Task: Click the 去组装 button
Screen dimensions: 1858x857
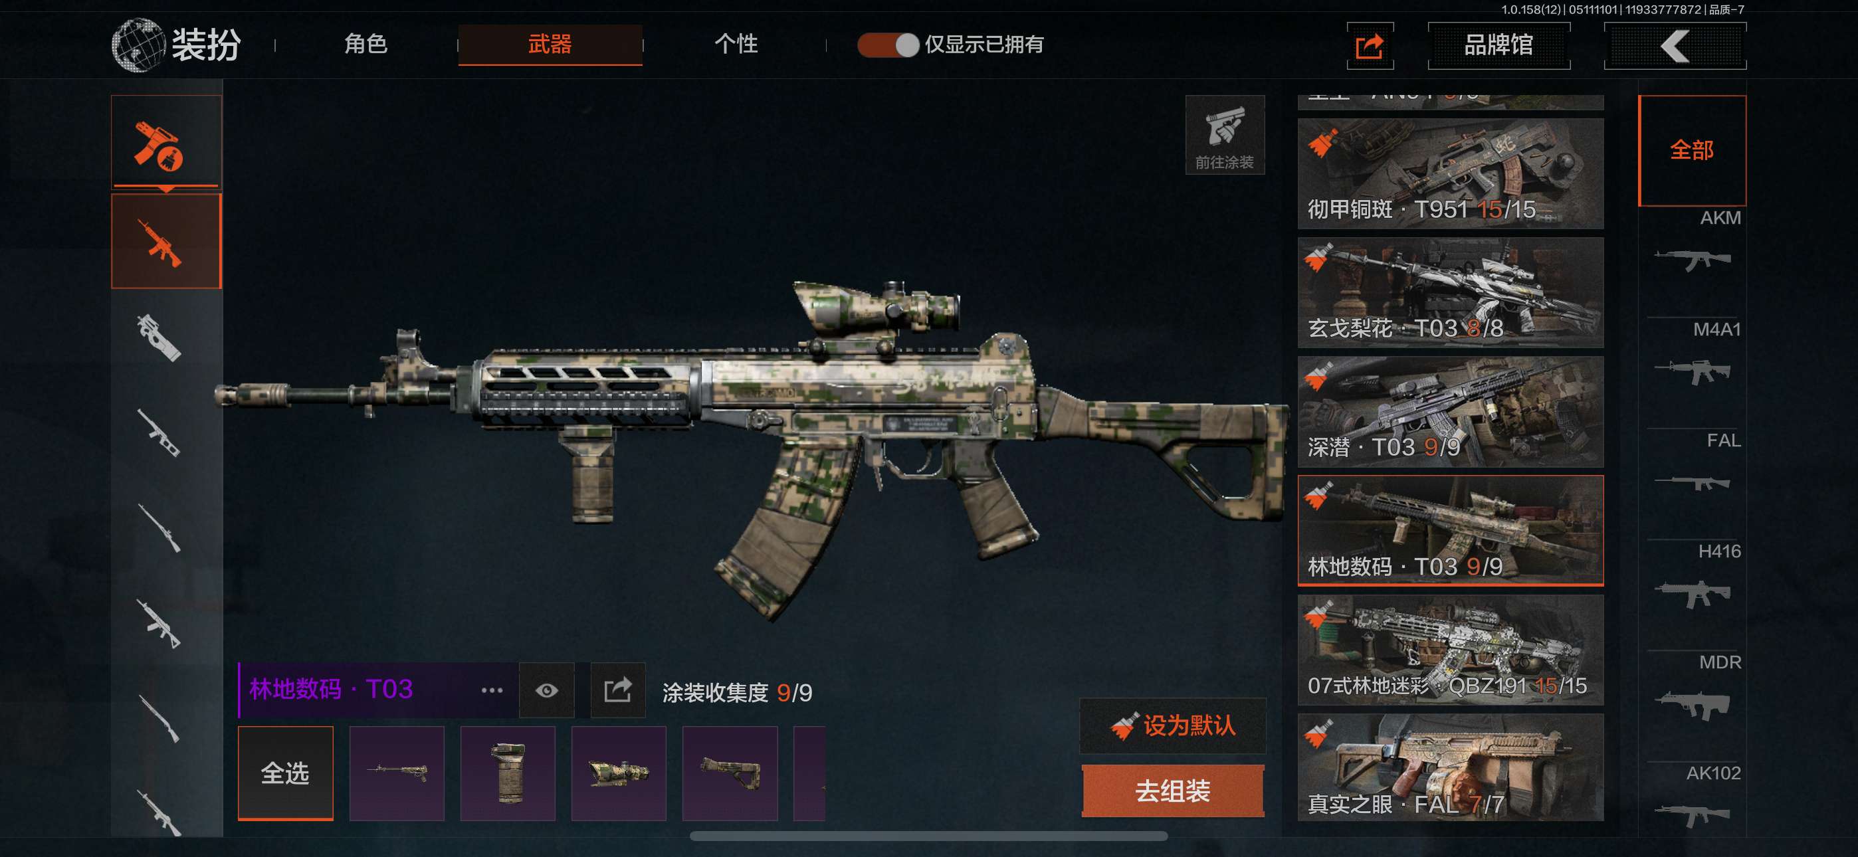Action: [x=1173, y=791]
